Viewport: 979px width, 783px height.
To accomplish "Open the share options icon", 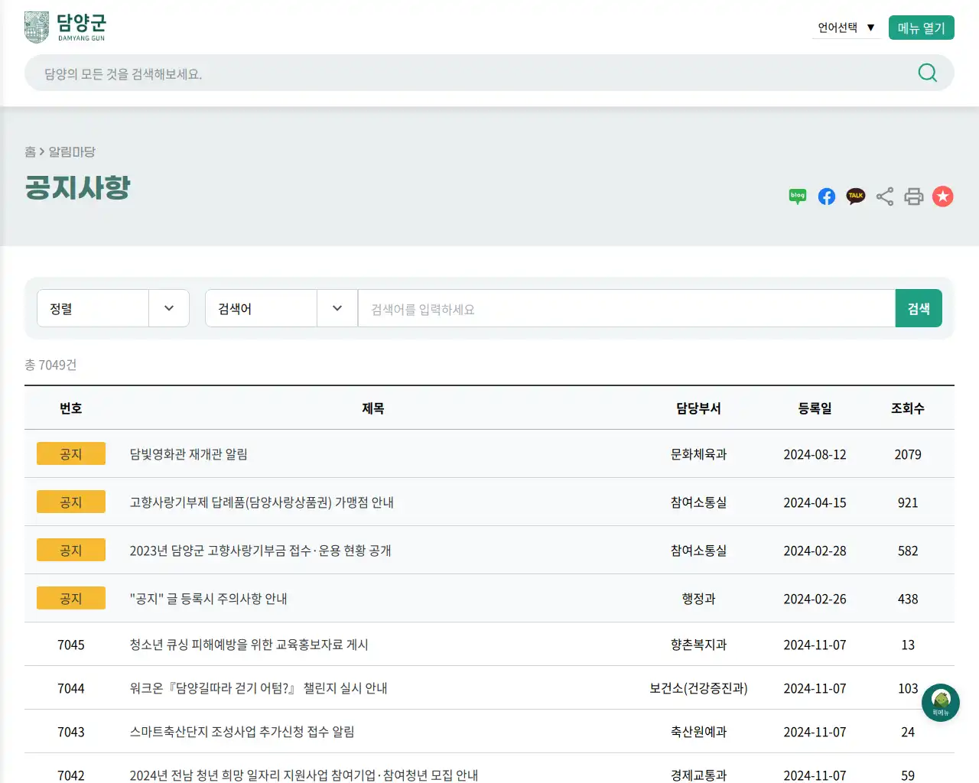I will point(884,197).
